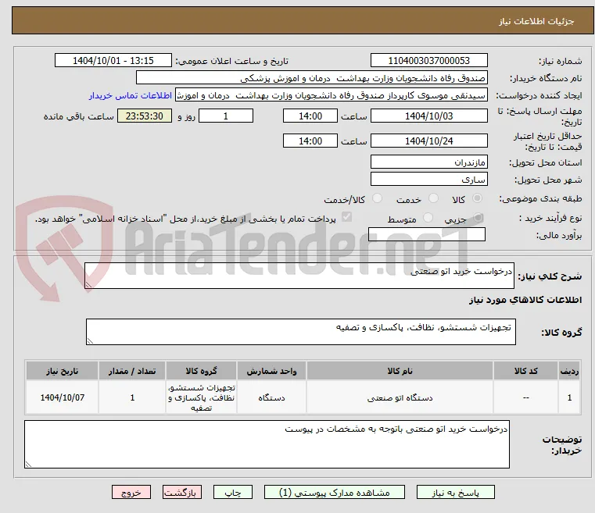Viewport: 595px width, 513px height.
Task: Click the price validity time 14:00 field
Action: [310, 141]
